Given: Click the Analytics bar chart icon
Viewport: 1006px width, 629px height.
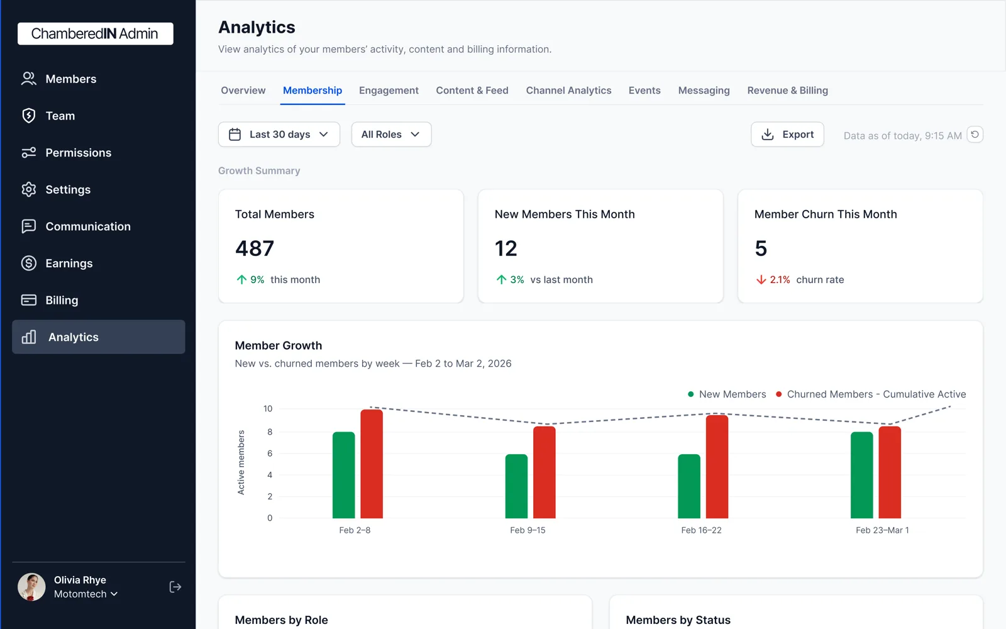Looking at the screenshot, I should tap(29, 337).
